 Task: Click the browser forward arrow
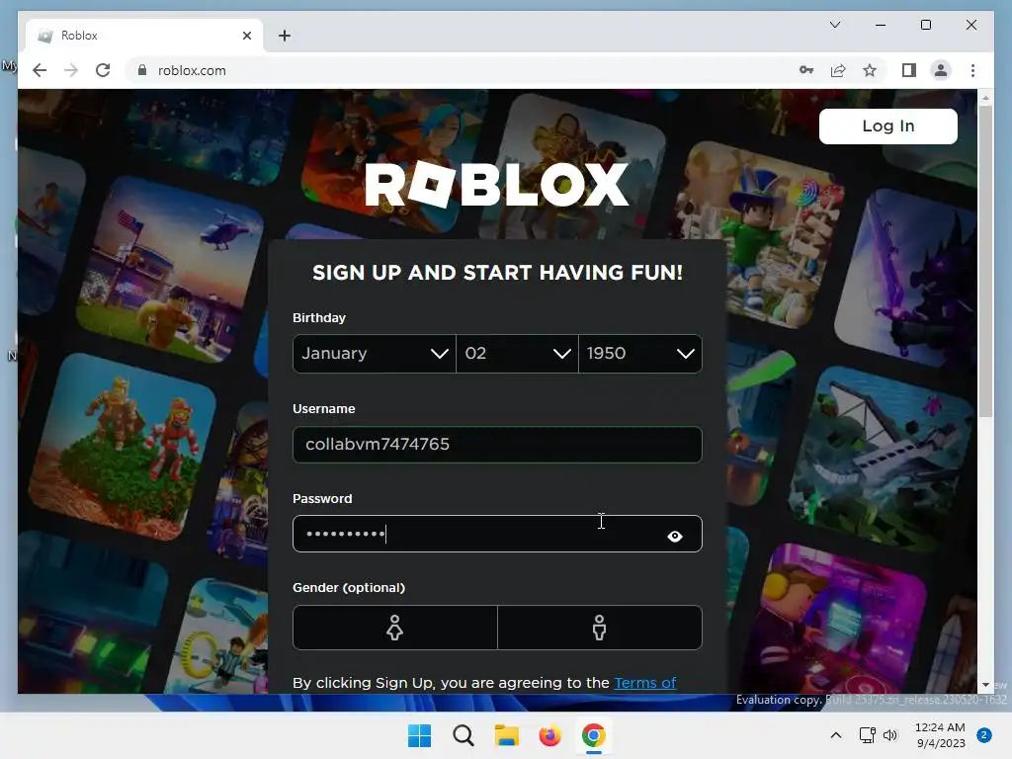(71, 70)
